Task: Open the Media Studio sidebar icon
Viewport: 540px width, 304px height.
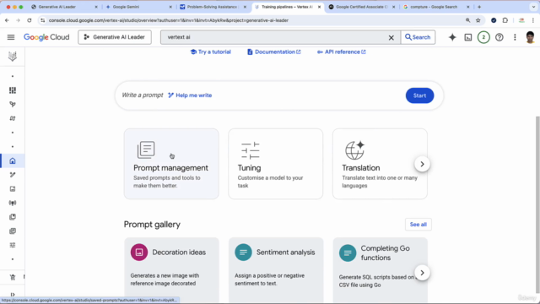Action: pyautogui.click(x=13, y=189)
